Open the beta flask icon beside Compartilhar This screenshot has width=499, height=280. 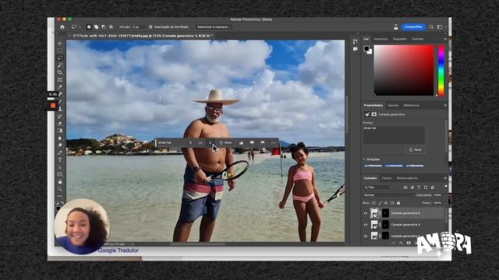tap(395, 27)
